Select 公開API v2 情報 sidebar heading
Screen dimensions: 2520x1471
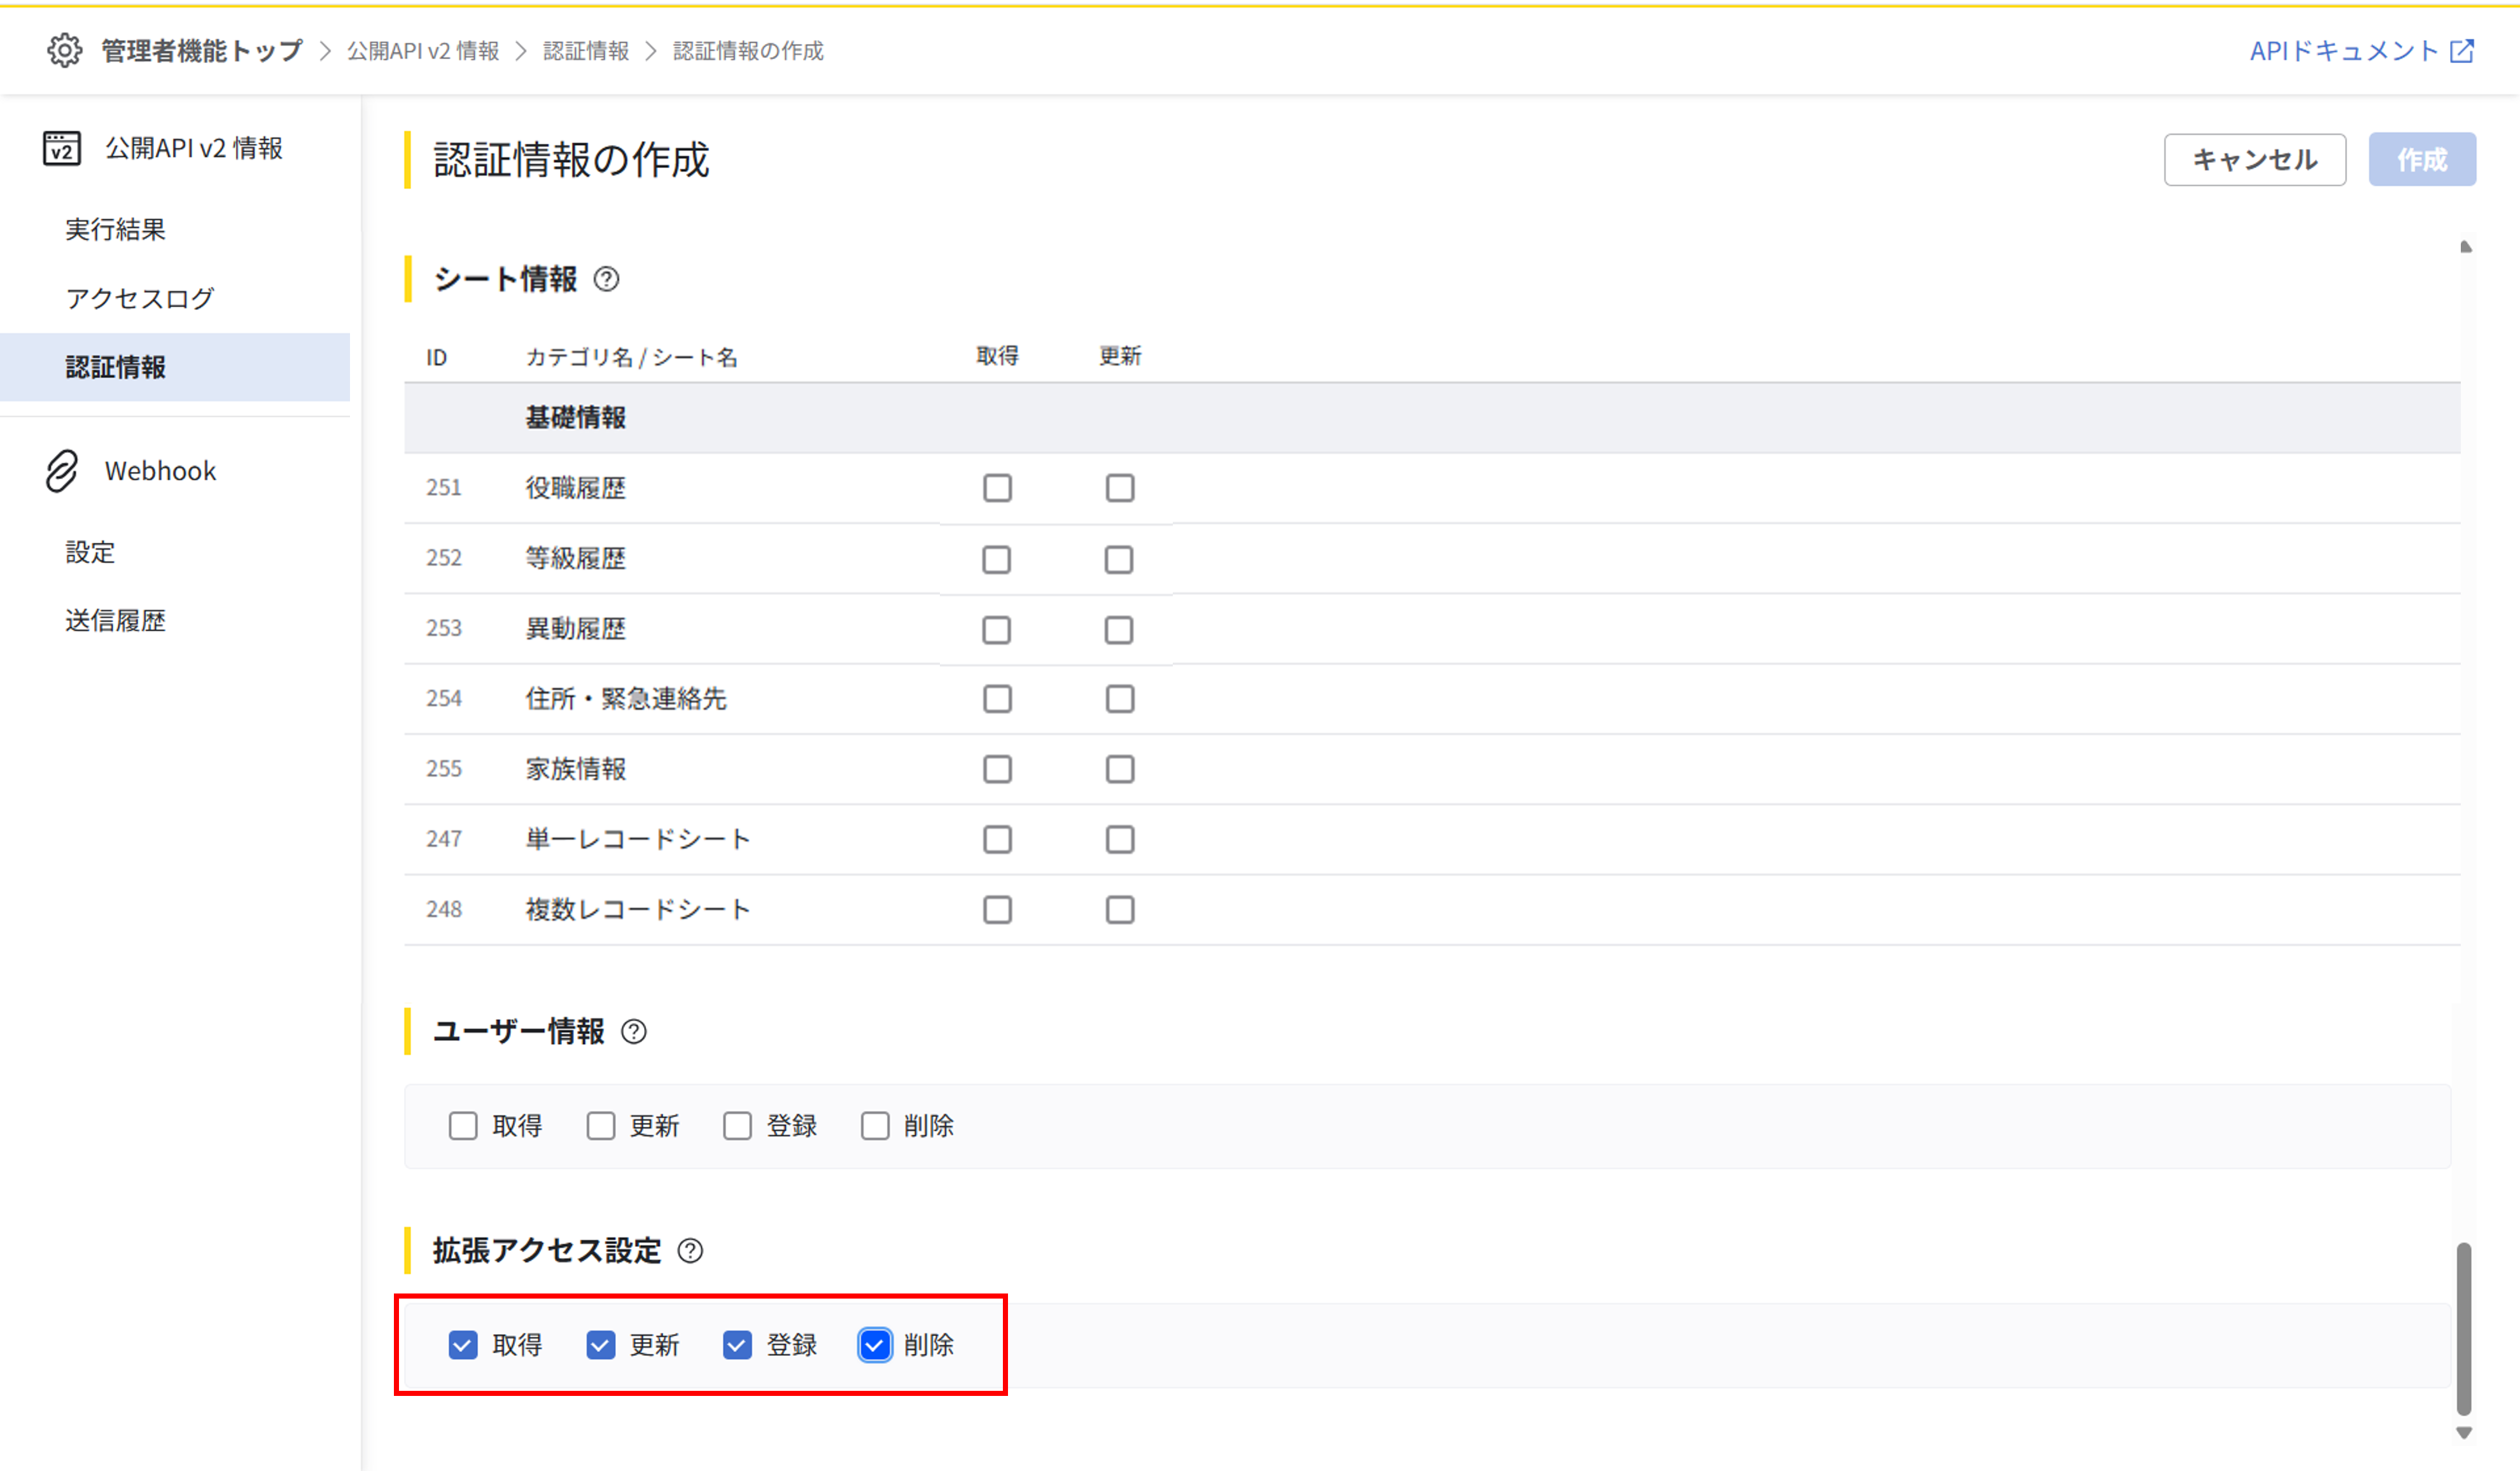point(194,148)
